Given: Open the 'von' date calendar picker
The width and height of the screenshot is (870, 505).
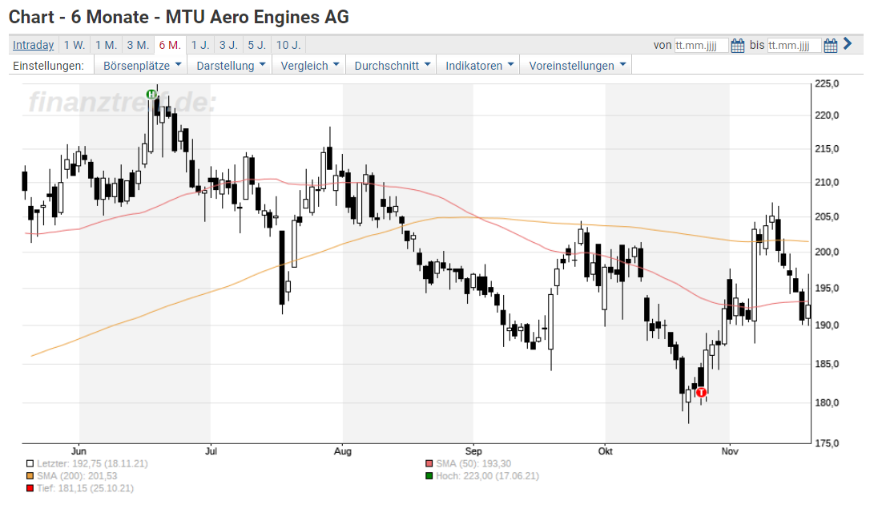Looking at the screenshot, I should [737, 46].
